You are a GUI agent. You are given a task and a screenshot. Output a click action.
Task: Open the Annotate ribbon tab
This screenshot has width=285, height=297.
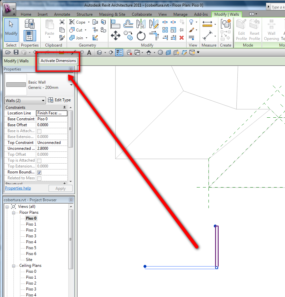point(62,14)
